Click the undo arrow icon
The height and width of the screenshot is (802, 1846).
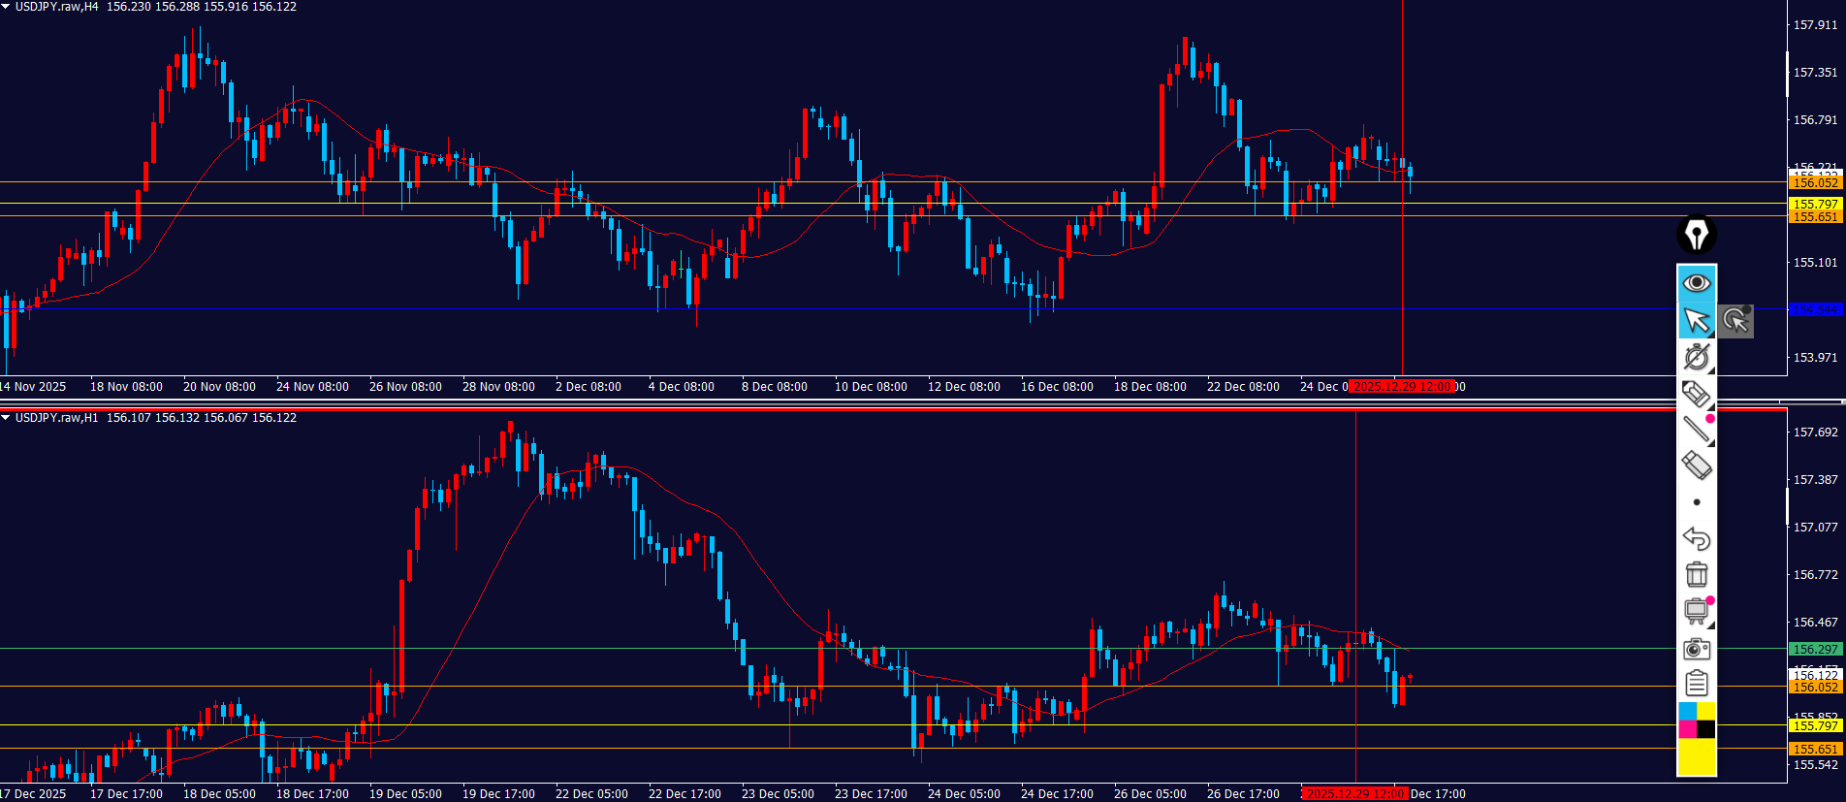click(1696, 538)
